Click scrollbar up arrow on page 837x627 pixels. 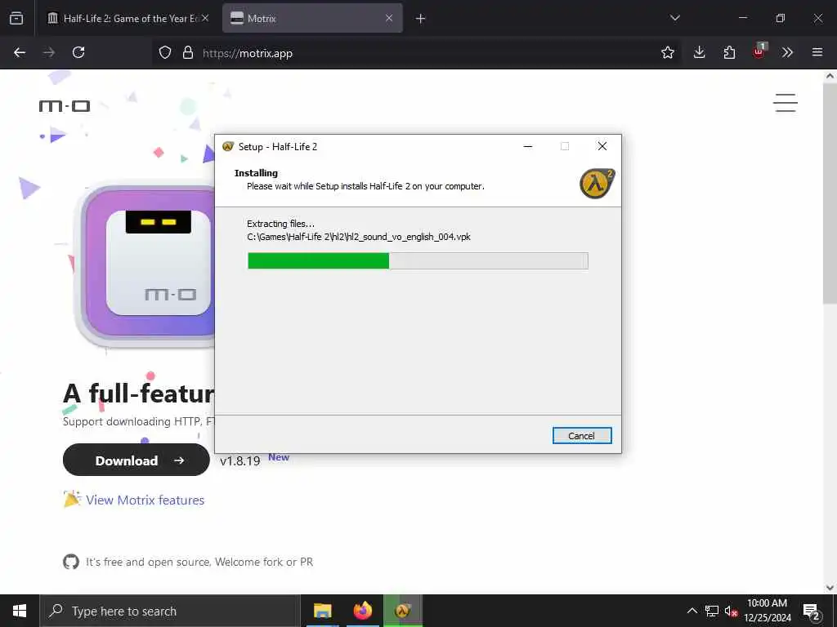tap(830, 76)
